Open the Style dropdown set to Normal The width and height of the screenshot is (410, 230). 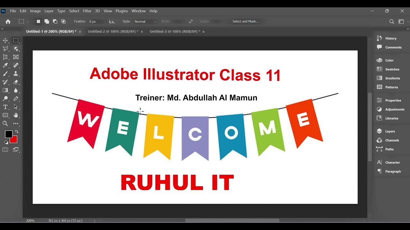pyautogui.click(x=145, y=21)
